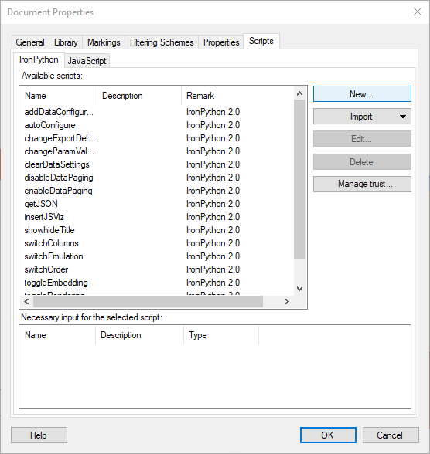This screenshot has height=454, width=430.
Task: Select the switchEmulation script
Action: pyautogui.click(x=53, y=256)
